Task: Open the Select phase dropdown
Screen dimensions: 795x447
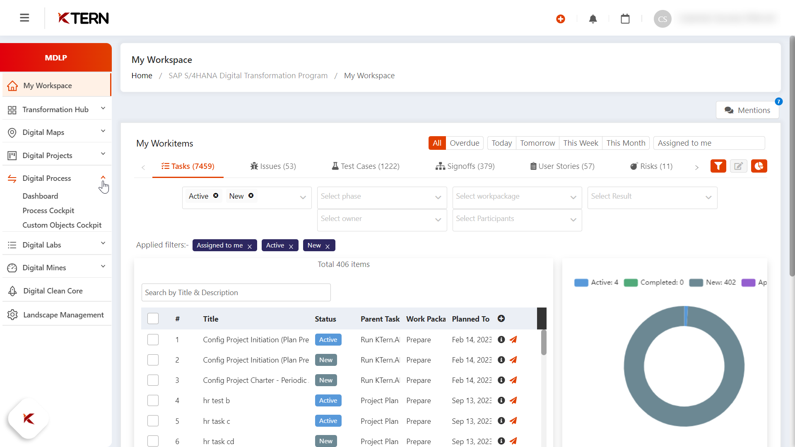Action: coord(381,197)
